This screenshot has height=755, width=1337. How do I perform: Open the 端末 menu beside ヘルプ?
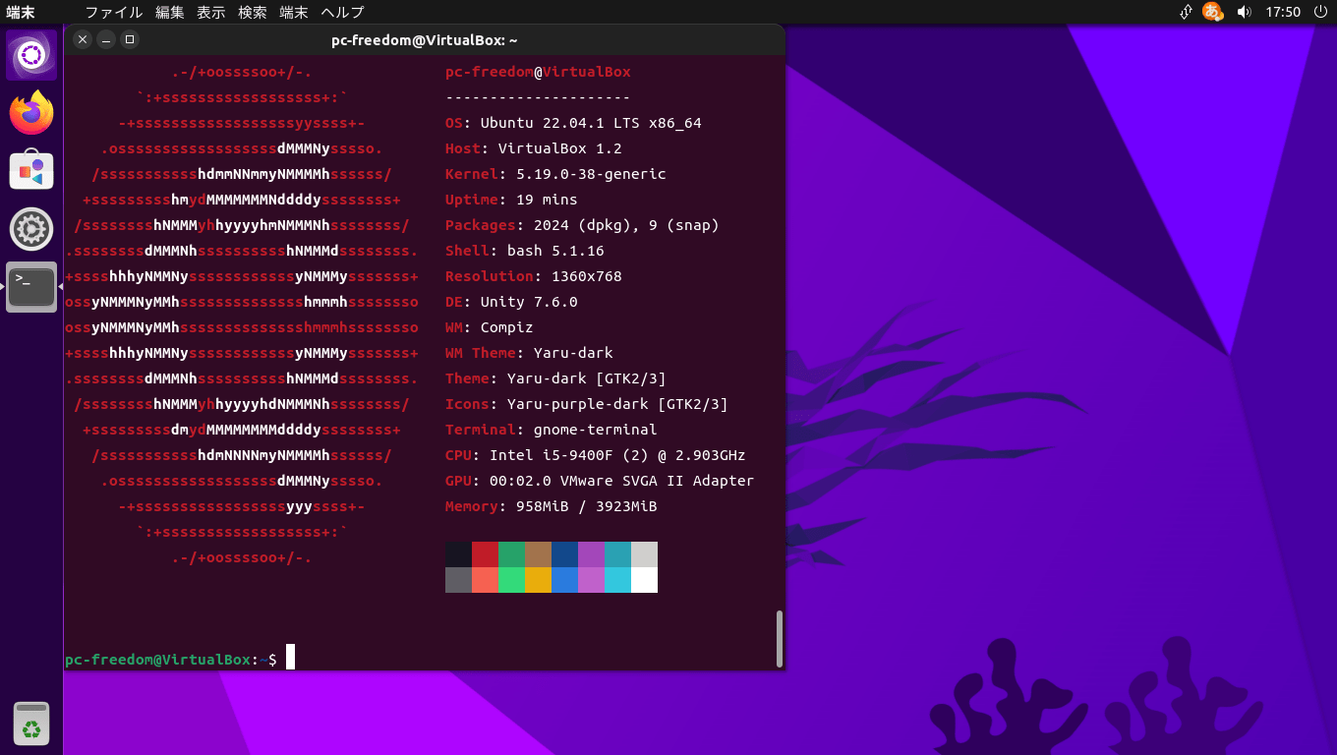coord(293,12)
